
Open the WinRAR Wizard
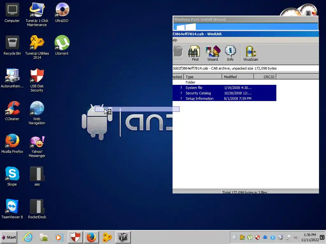tap(212, 53)
